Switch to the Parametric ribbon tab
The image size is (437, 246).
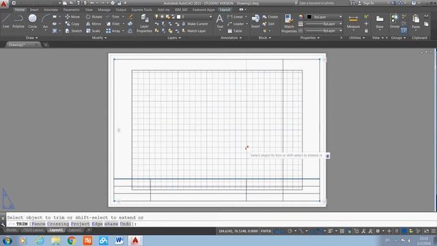pos(71,10)
